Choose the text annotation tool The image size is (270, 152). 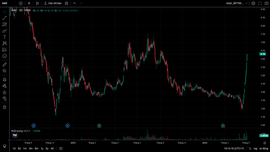coord(5,37)
